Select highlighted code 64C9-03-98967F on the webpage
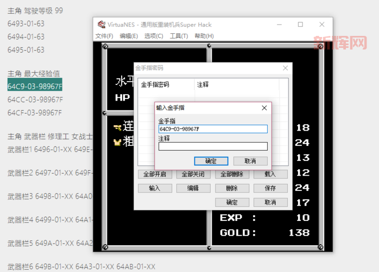 (35, 86)
